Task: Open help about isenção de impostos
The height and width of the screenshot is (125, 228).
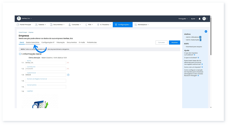Action: (x=194, y=73)
